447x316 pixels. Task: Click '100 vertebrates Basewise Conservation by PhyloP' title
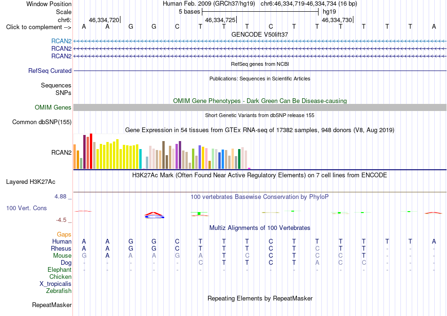260,197
